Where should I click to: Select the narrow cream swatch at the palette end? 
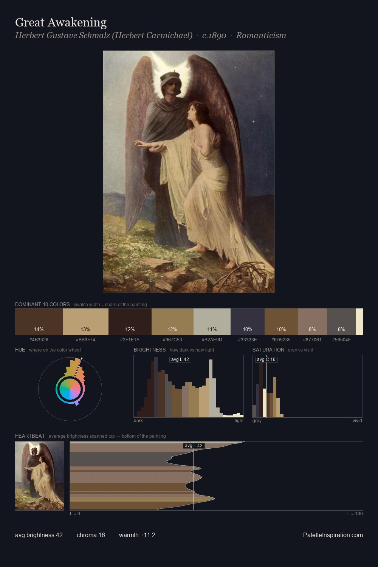click(x=359, y=322)
